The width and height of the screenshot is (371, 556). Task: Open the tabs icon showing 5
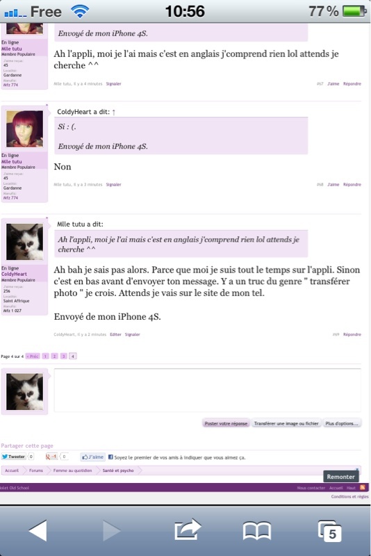329,531
